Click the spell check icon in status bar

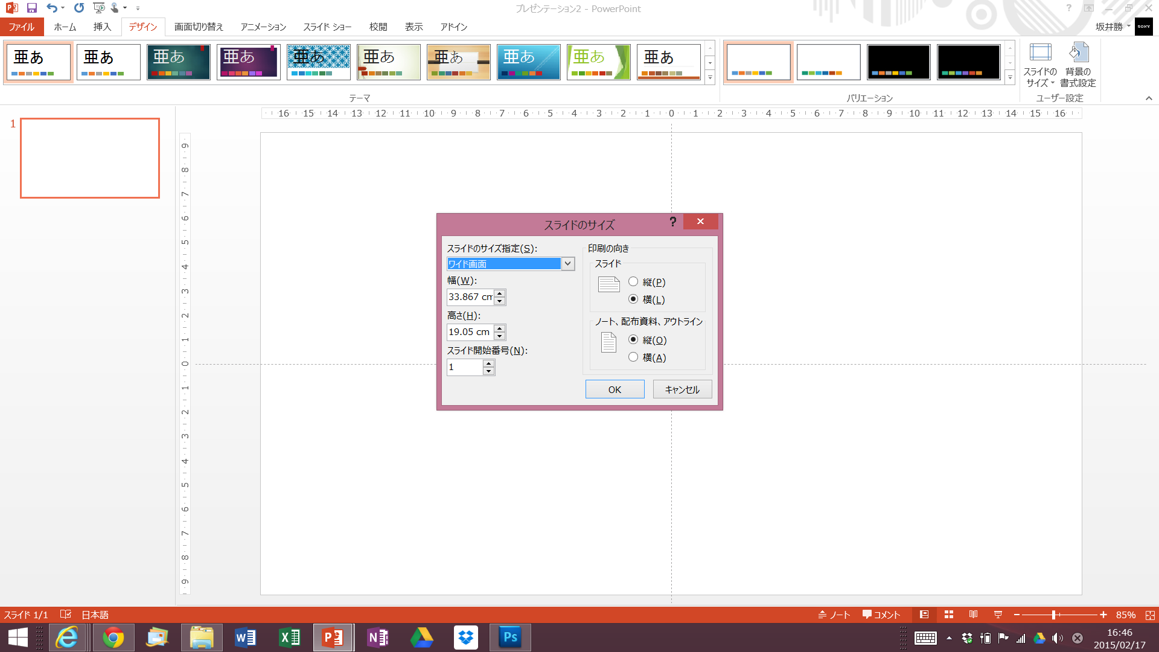[x=66, y=615]
